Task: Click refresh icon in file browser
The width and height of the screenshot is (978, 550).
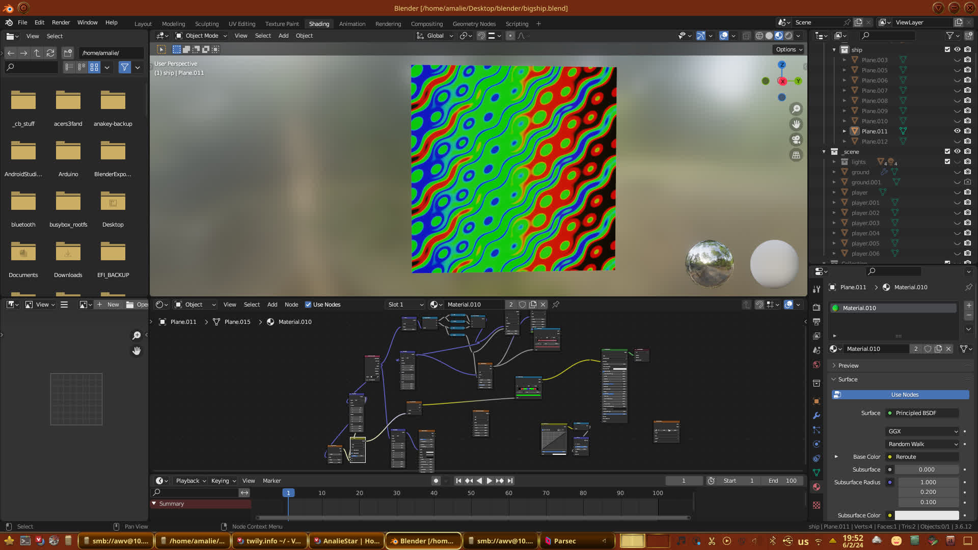Action: click(x=50, y=53)
